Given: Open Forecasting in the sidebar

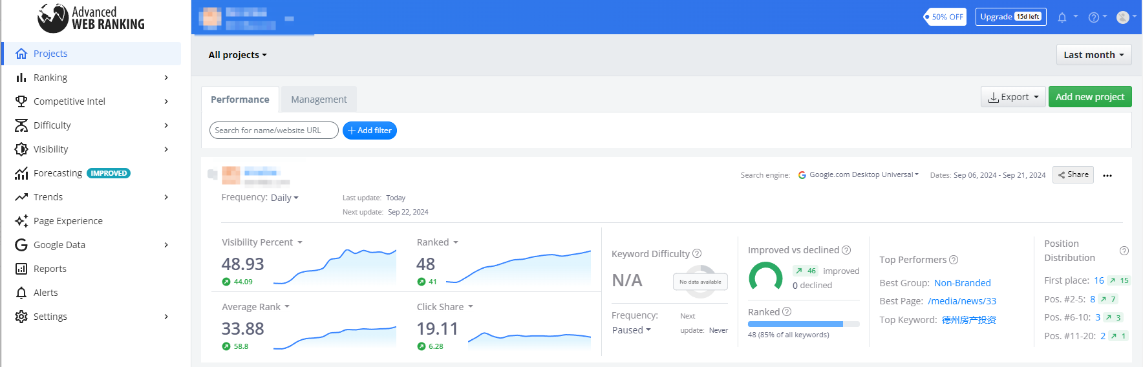Looking at the screenshot, I should pyautogui.click(x=58, y=173).
